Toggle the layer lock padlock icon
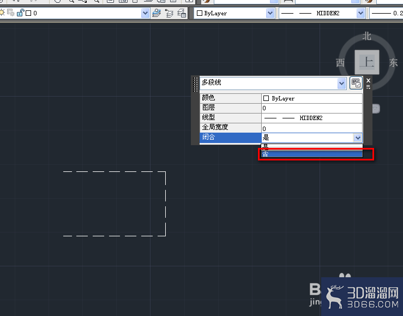Viewport: 403px width, 316px height. click(20, 13)
